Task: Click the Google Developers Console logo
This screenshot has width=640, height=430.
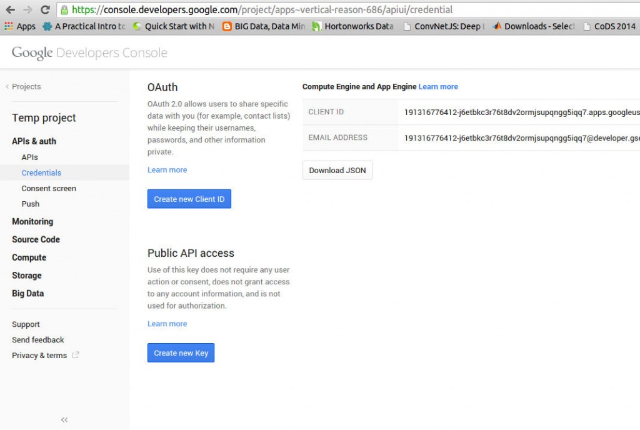Action: [89, 53]
